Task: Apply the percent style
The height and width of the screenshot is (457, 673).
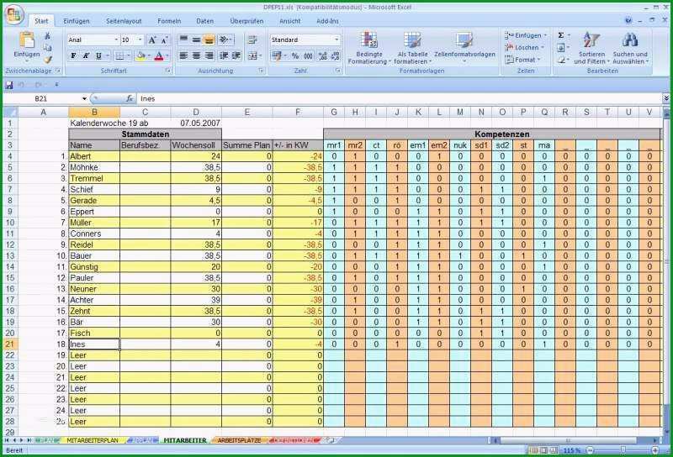Action: [x=295, y=55]
